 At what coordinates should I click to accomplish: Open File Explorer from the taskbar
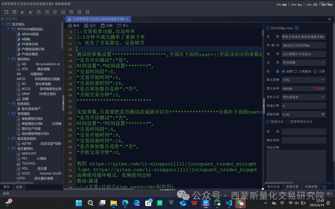(x=114, y=203)
